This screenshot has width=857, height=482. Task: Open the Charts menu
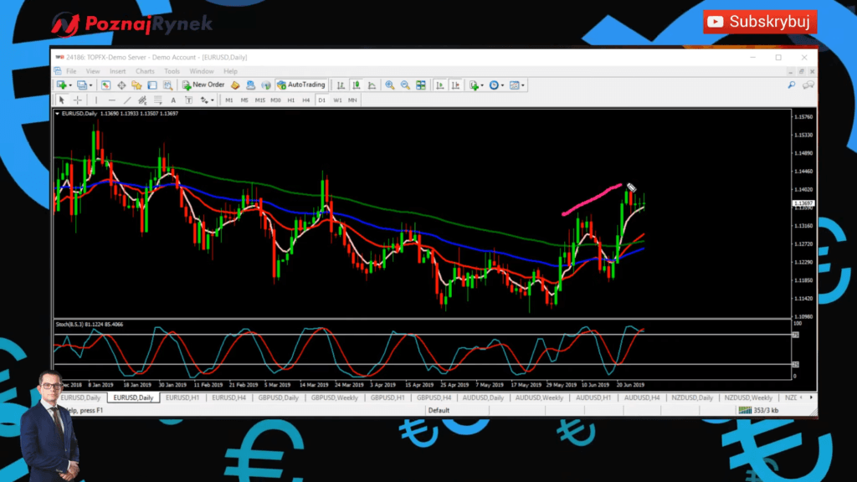pos(145,71)
